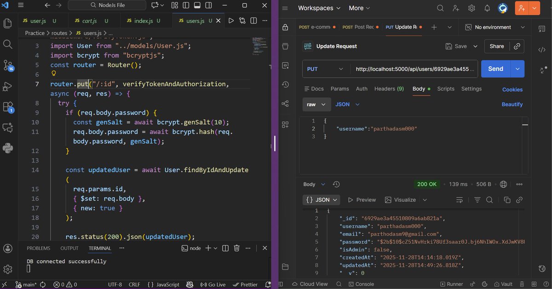This screenshot has height=289, width=552.
Task: Switch to the user.js editor tab
Action: click(43, 21)
